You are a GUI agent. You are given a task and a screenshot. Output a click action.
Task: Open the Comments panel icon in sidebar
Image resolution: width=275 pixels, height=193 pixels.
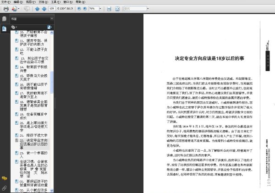(5, 178)
